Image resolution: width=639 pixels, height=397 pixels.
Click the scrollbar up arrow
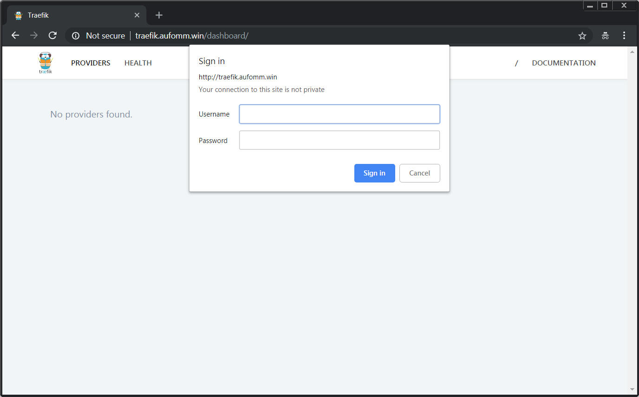632,51
